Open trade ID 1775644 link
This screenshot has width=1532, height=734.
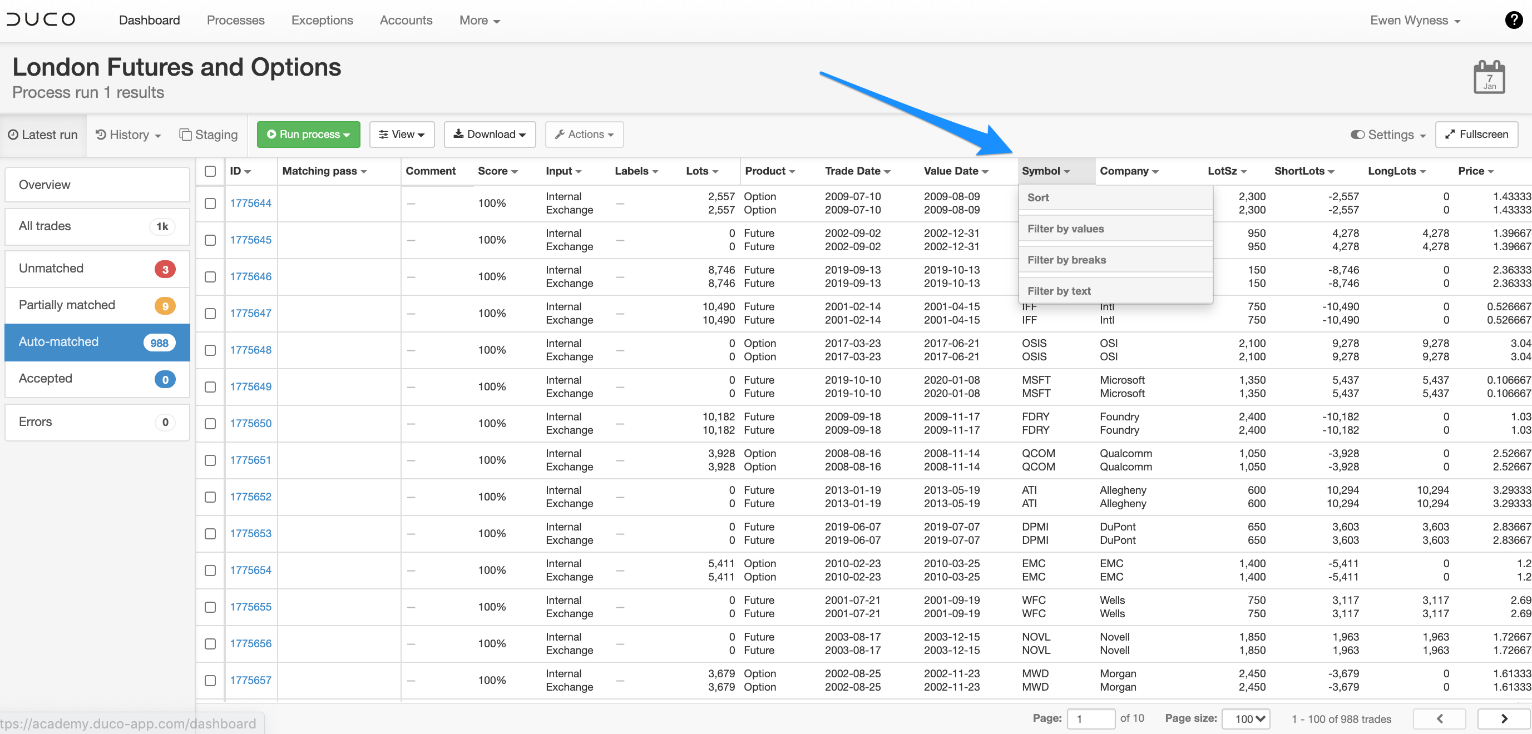pyautogui.click(x=250, y=204)
